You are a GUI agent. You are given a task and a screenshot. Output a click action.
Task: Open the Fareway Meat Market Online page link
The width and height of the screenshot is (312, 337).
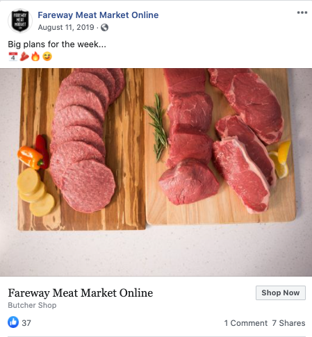(x=98, y=15)
